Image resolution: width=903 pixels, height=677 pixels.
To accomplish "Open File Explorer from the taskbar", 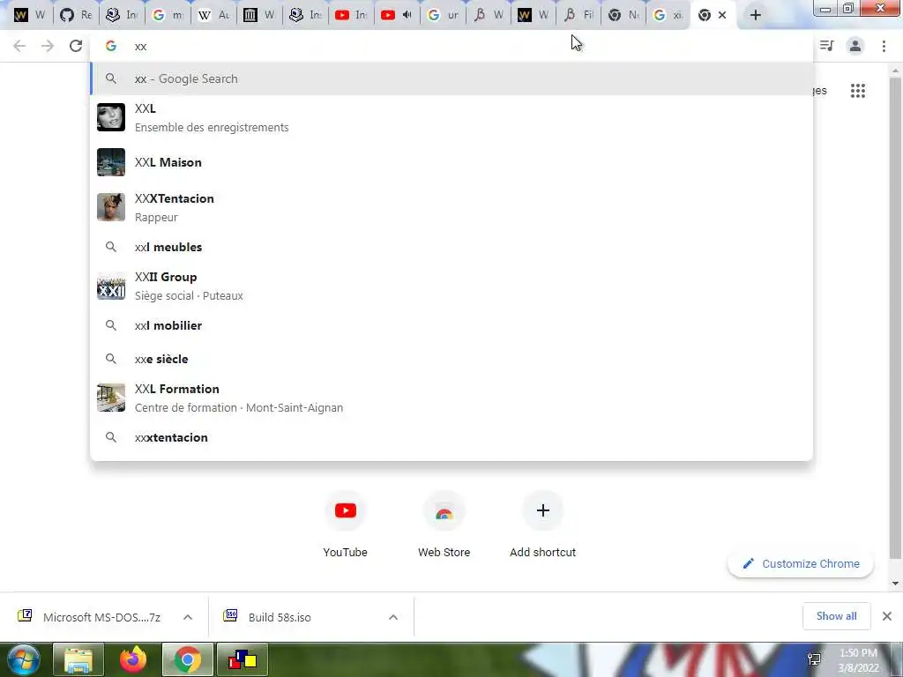I will click(x=78, y=659).
